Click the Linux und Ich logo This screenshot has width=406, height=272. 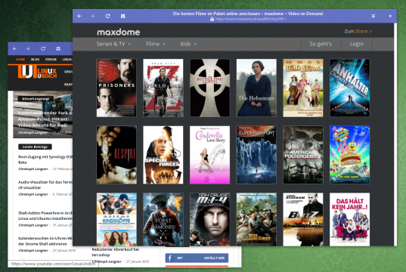[37, 72]
